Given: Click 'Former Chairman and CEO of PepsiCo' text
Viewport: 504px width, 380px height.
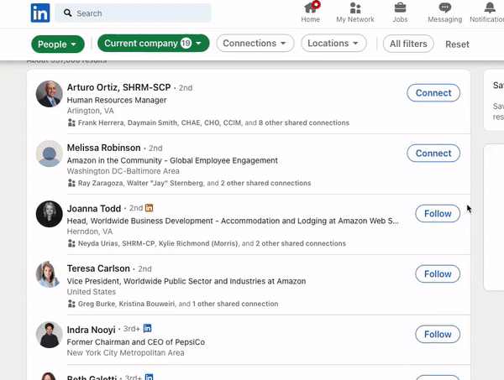Looking at the screenshot, I should click(135, 342).
